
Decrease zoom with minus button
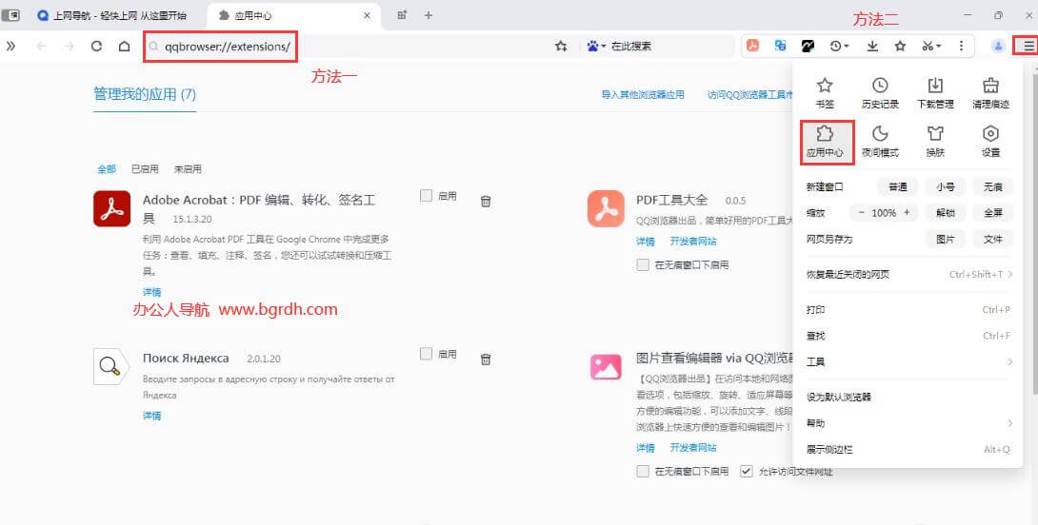861,213
